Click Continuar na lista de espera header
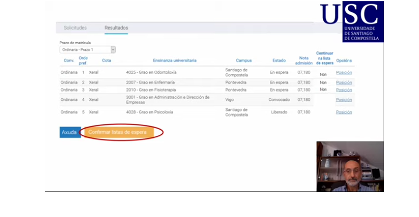Screen dimensions: 419x217 pos(325,58)
